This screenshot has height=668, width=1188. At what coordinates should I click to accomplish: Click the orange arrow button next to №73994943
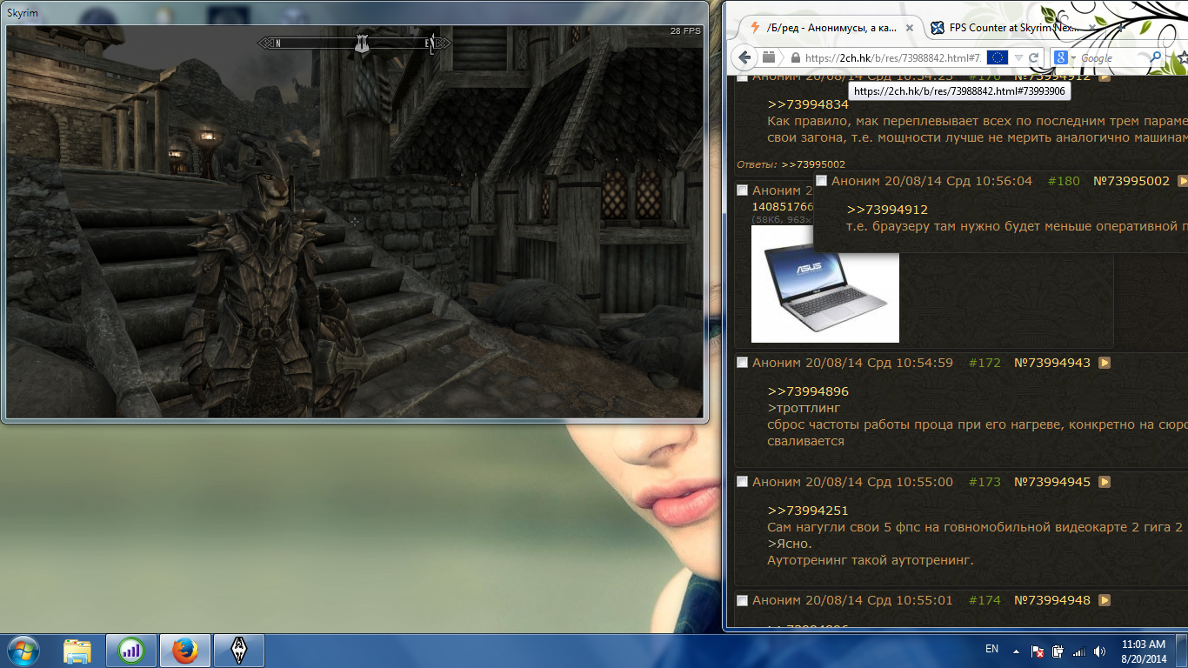[1105, 363]
